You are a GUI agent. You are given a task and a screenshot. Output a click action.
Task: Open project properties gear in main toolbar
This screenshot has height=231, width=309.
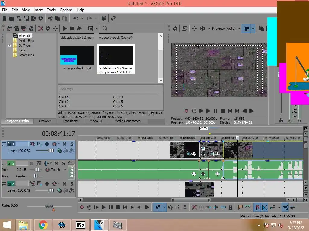point(41,18)
